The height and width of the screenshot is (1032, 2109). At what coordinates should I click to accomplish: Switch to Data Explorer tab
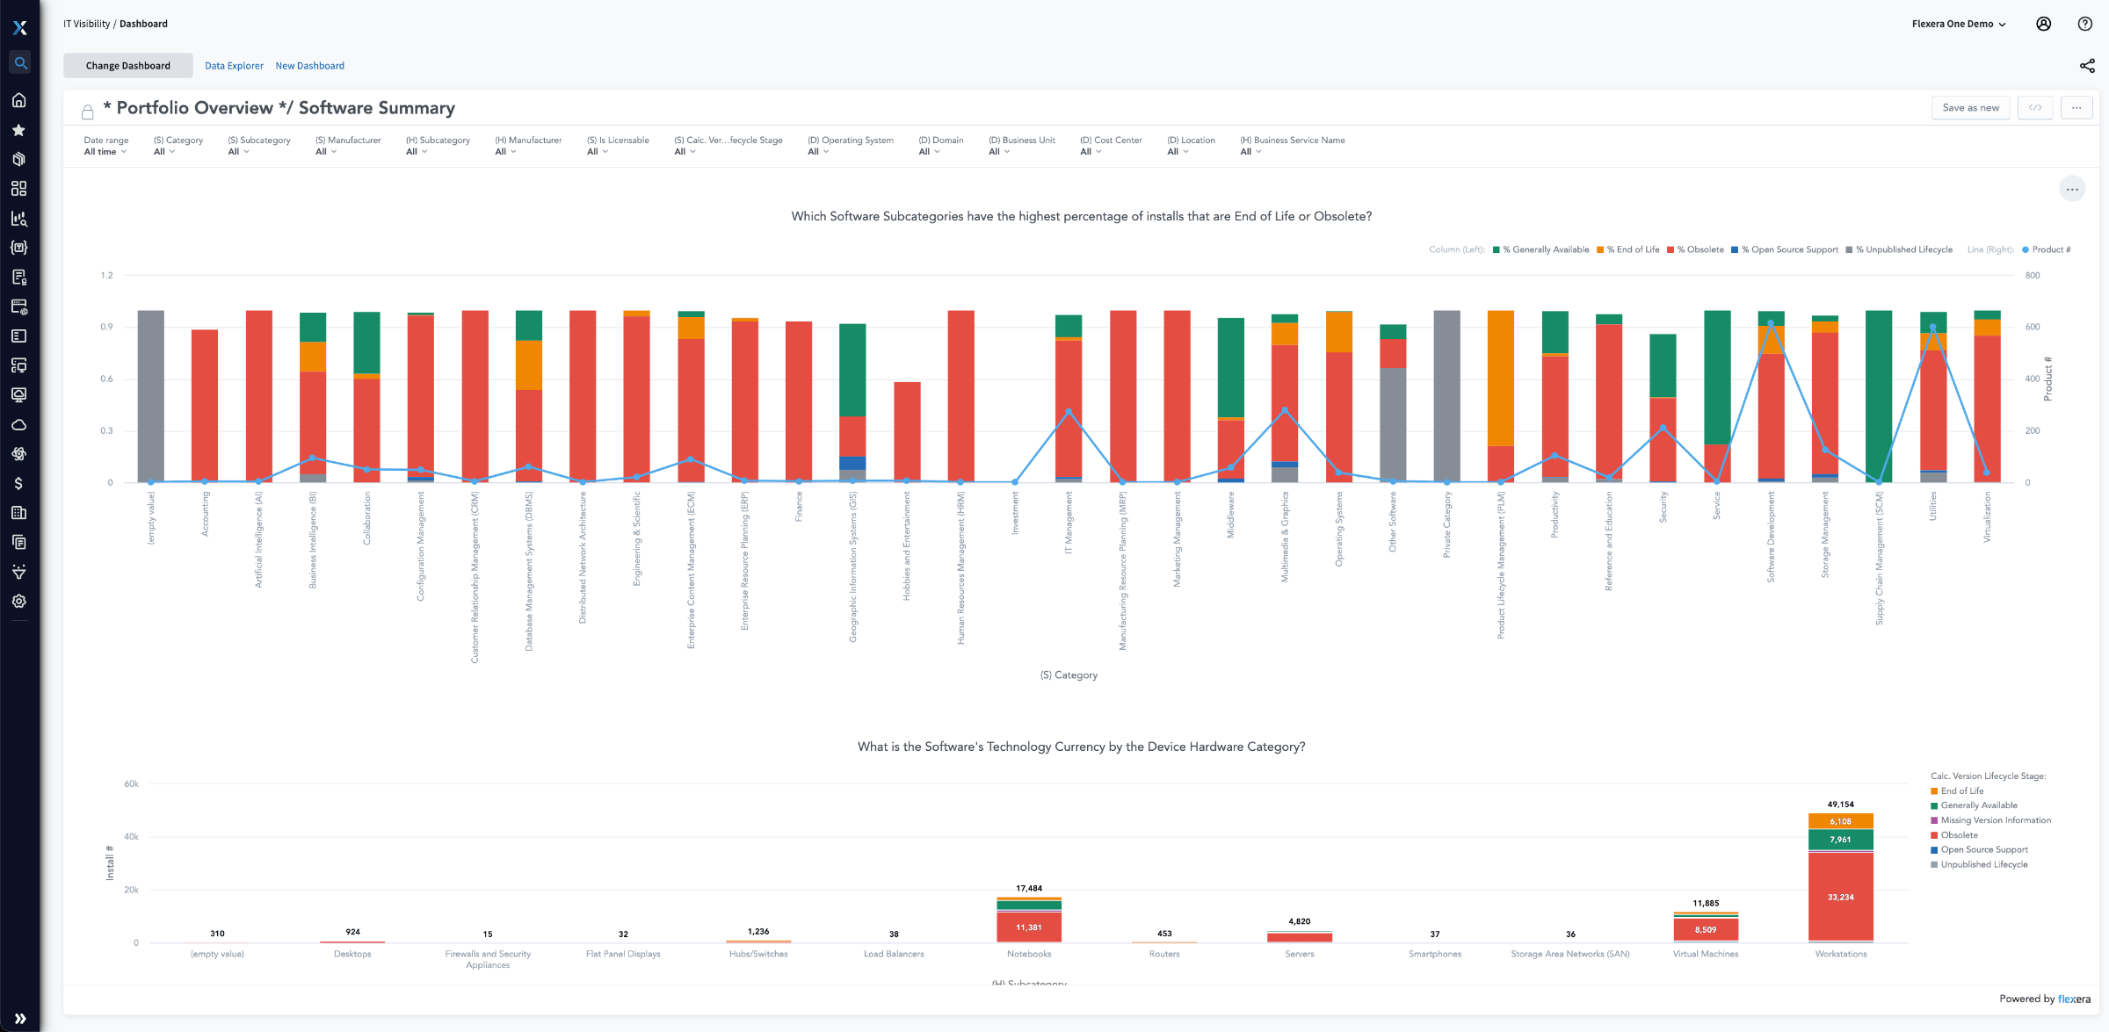pyautogui.click(x=234, y=66)
